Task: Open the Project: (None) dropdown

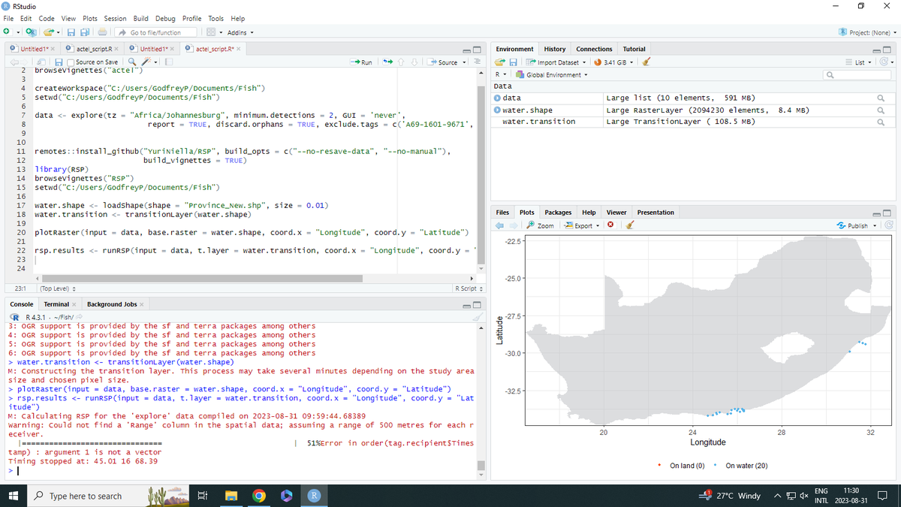Action: tap(868, 32)
